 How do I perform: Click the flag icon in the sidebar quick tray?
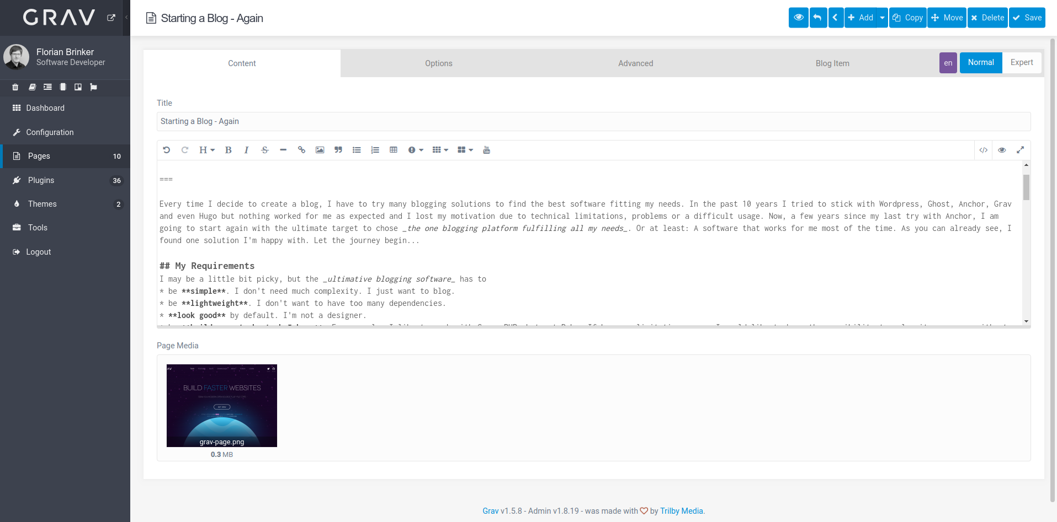[x=94, y=87]
